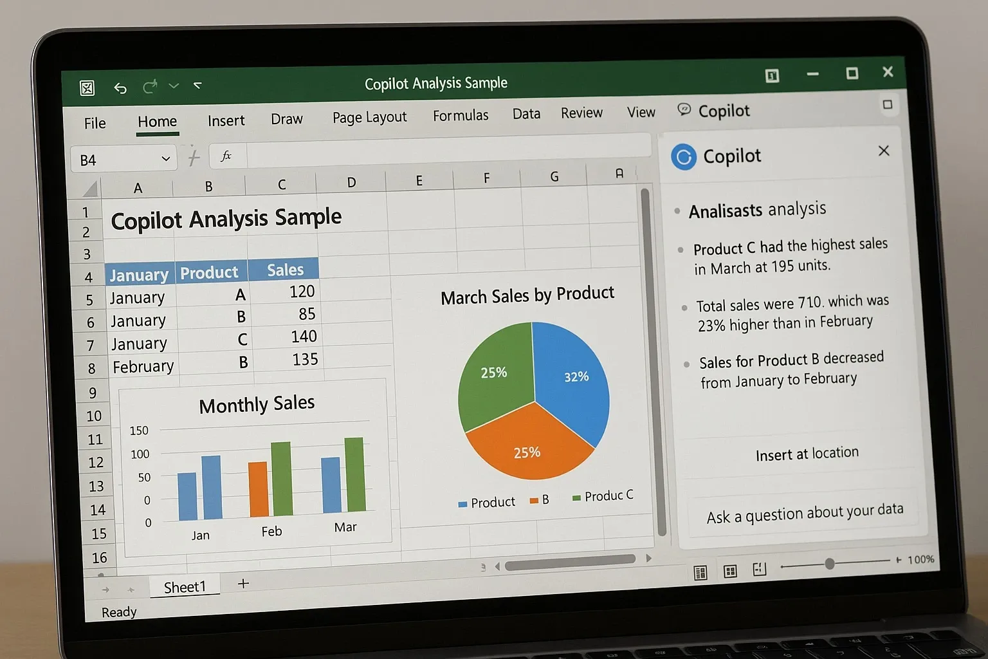
Task: Open the column A header dropdown area
Action: click(x=138, y=187)
